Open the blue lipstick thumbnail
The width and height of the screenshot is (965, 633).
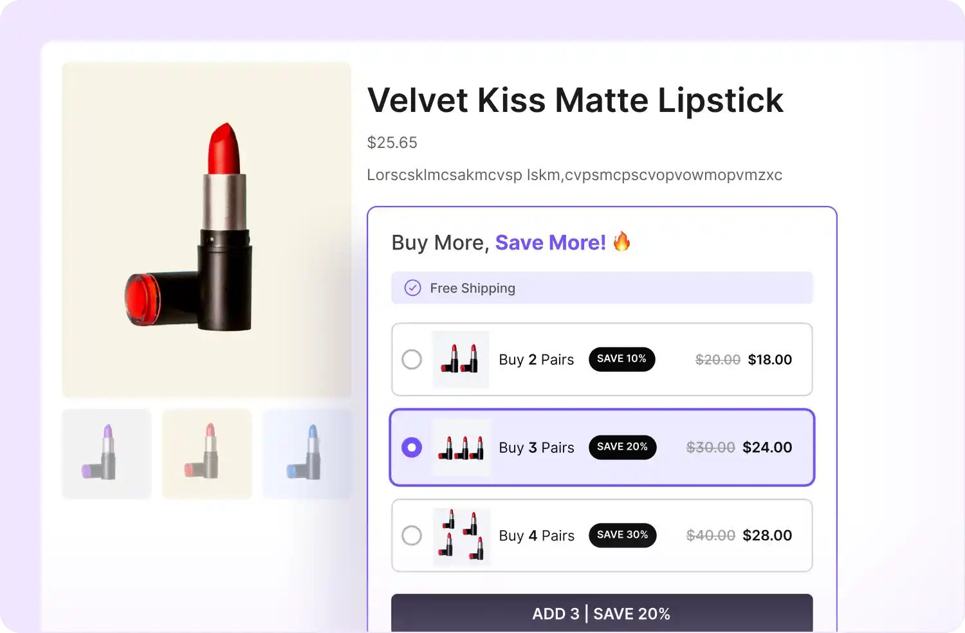pos(307,454)
